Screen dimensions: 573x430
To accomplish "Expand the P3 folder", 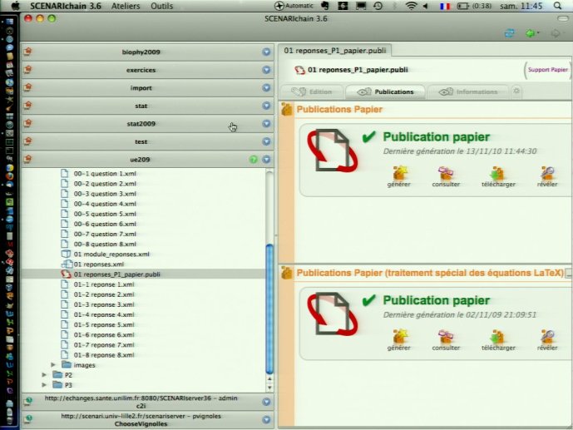I will (x=44, y=385).
